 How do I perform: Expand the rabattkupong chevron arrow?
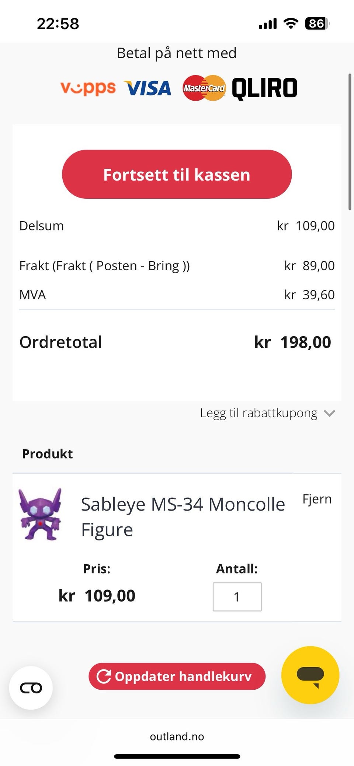(x=329, y=413)
